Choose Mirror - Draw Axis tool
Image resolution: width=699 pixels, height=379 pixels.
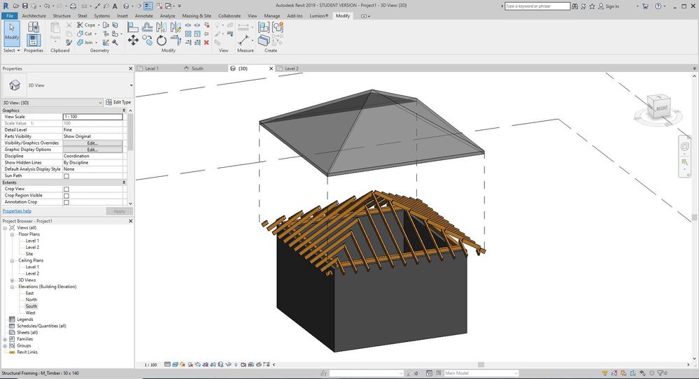click(176, 27)
